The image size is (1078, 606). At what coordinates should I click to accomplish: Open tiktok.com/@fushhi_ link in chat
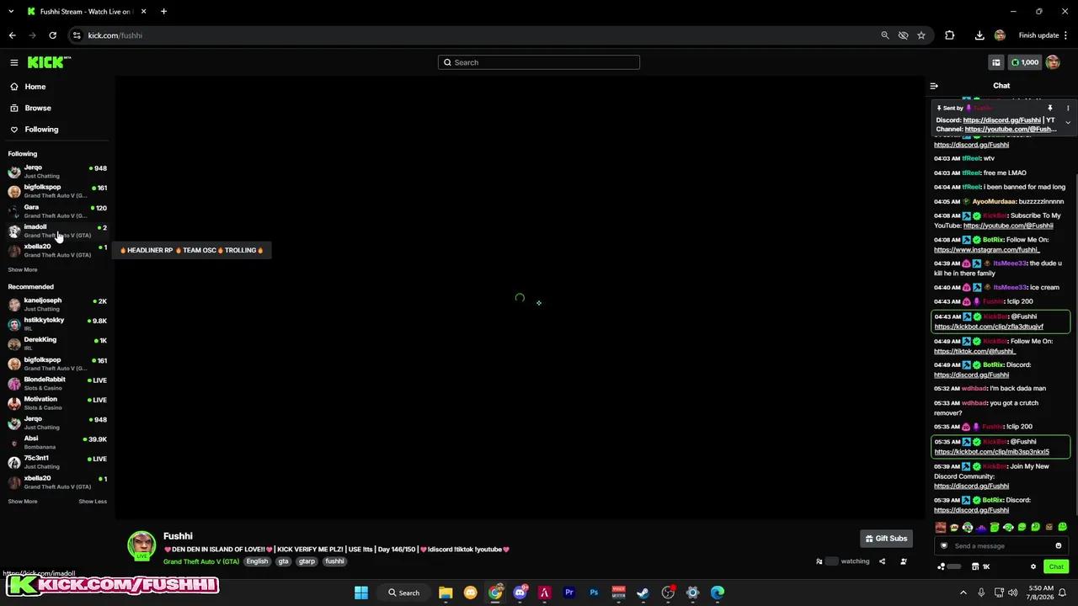tap(974, 351)
